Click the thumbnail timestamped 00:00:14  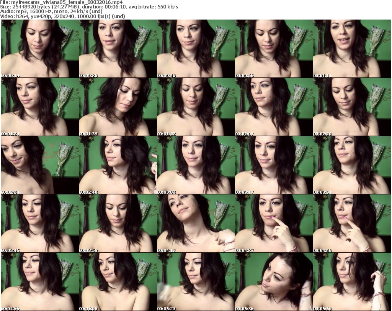pos(39,49)
